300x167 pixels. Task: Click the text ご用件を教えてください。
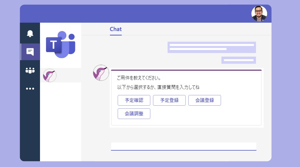click(x=139, y=78)
